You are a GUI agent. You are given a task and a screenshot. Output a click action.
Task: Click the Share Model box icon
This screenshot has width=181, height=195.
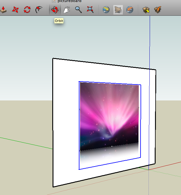point(158,10)
